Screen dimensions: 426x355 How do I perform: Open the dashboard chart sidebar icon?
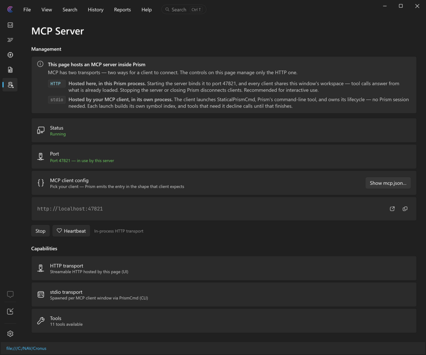[10, 25]
